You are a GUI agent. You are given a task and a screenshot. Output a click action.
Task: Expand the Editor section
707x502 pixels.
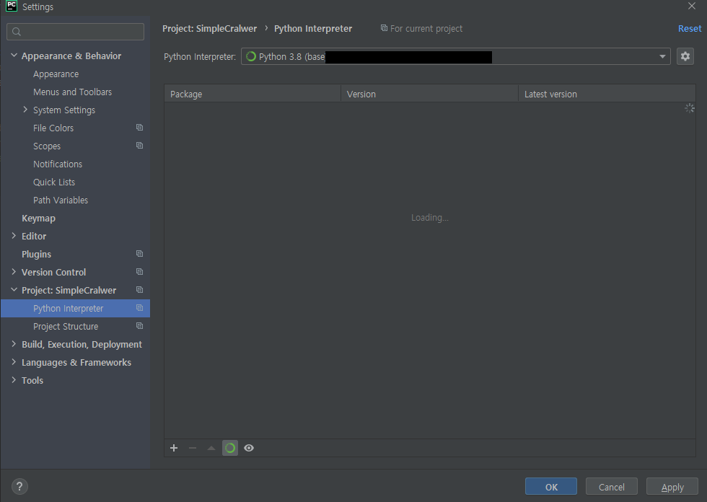coord(14,236)
